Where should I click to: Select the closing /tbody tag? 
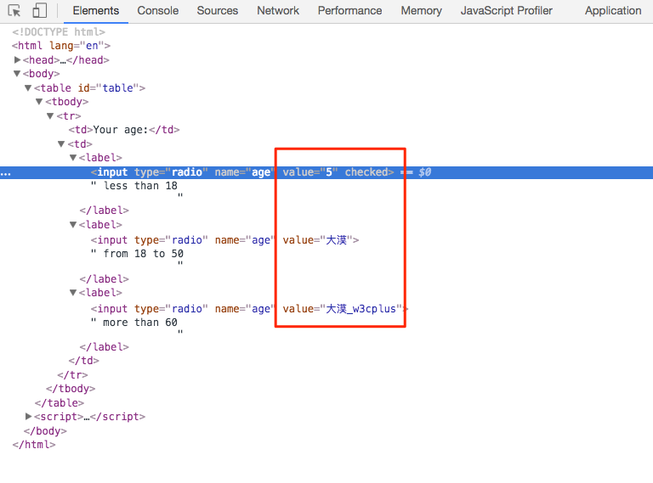pos(71,389)
